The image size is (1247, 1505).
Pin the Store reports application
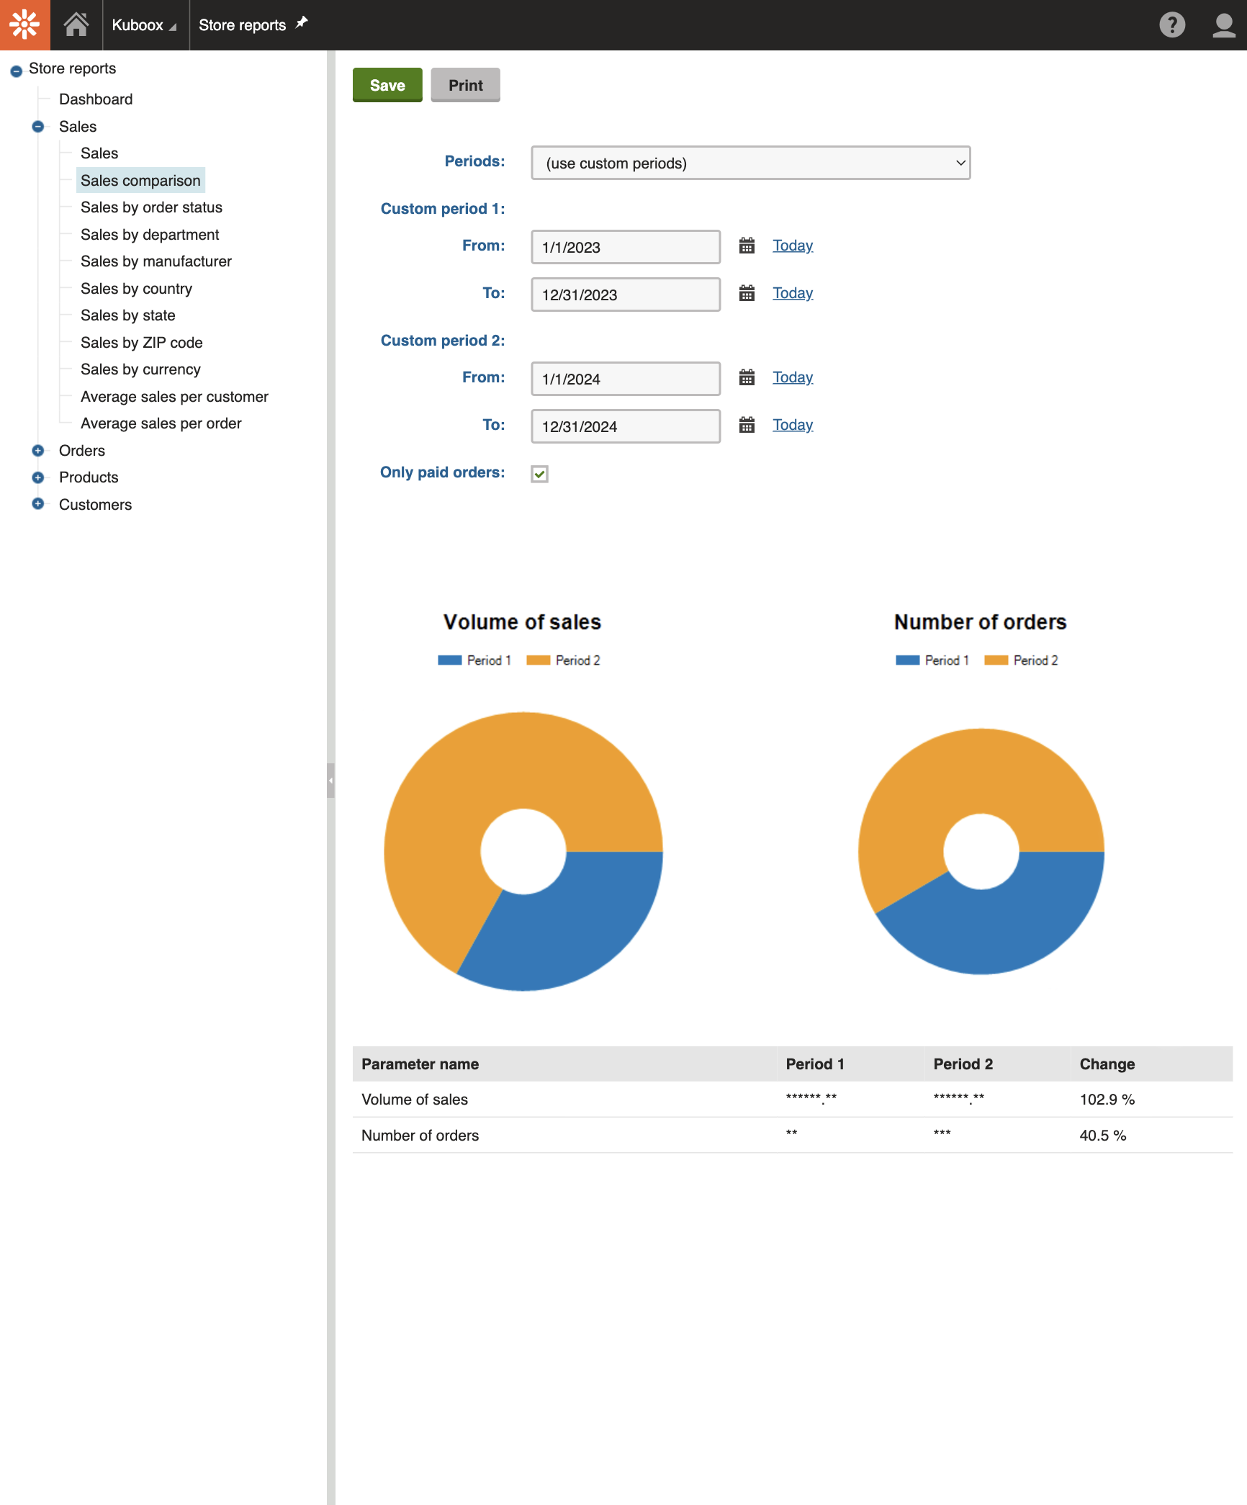click(302, 23)
